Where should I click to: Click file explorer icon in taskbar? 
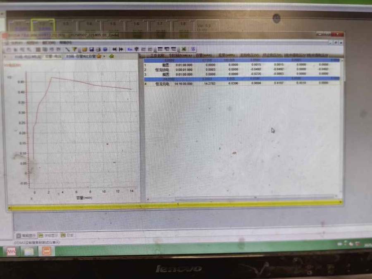pyautogui.click(x=29, y=251)
